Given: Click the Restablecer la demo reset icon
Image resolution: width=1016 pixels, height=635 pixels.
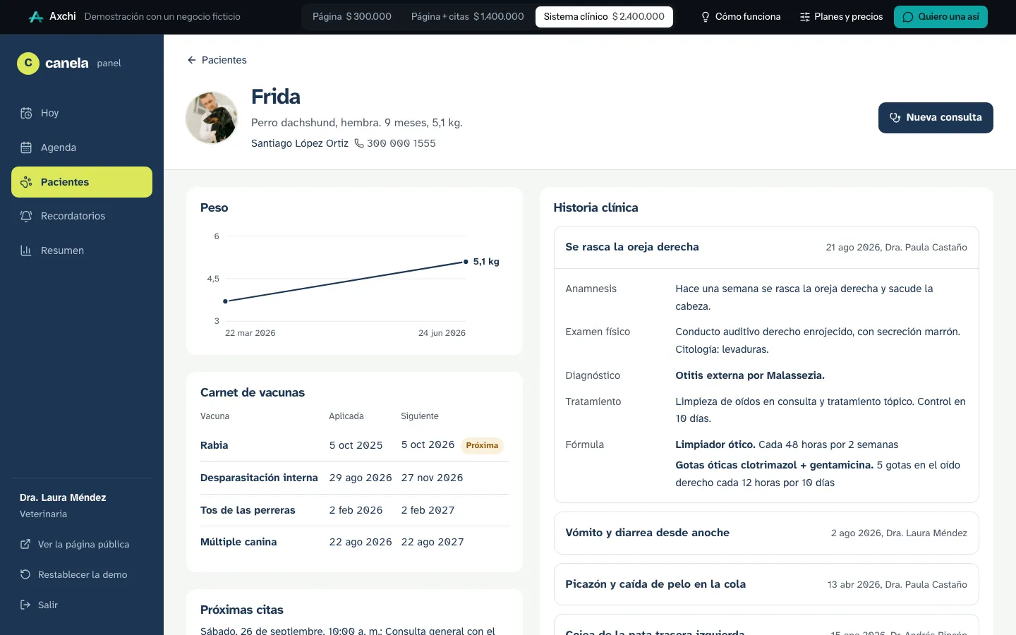Looking at the screenshot, I should (25, 574).
